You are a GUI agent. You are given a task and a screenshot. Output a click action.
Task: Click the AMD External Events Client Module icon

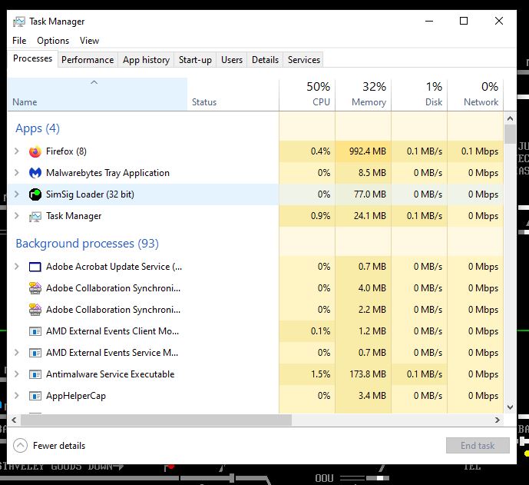(35, 331)
